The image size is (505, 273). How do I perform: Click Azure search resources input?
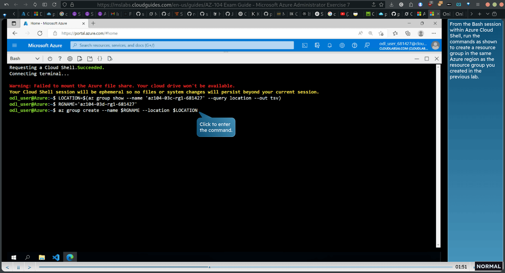182,45
